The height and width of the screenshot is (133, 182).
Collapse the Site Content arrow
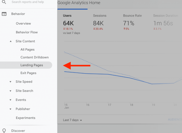(x=11, y=41)
